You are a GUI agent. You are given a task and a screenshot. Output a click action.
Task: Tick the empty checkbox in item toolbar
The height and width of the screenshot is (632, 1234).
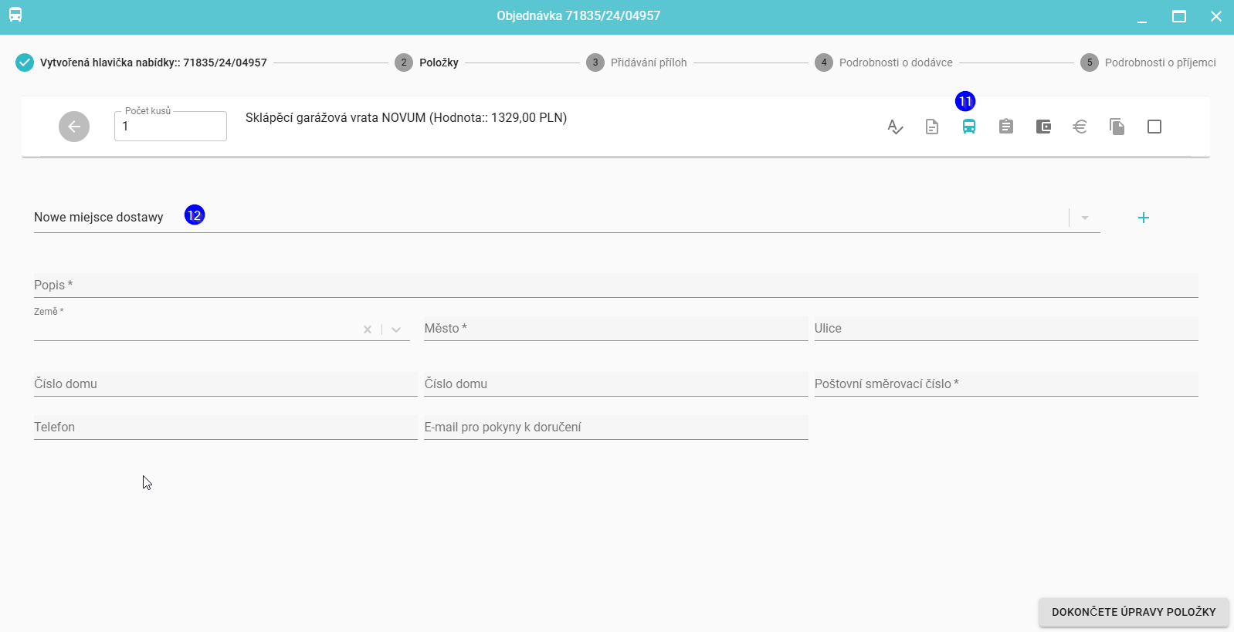(1154, 127)
